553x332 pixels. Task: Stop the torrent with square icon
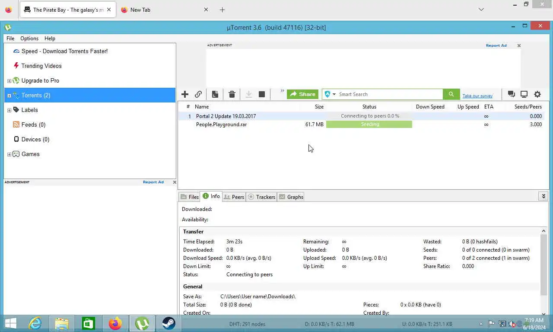[x=262, y=94]
